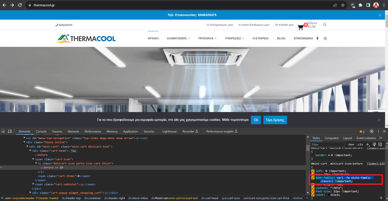Collapse the minicart-icon i node
Screen dimensions: 388x201
click(x=36, y=163)
